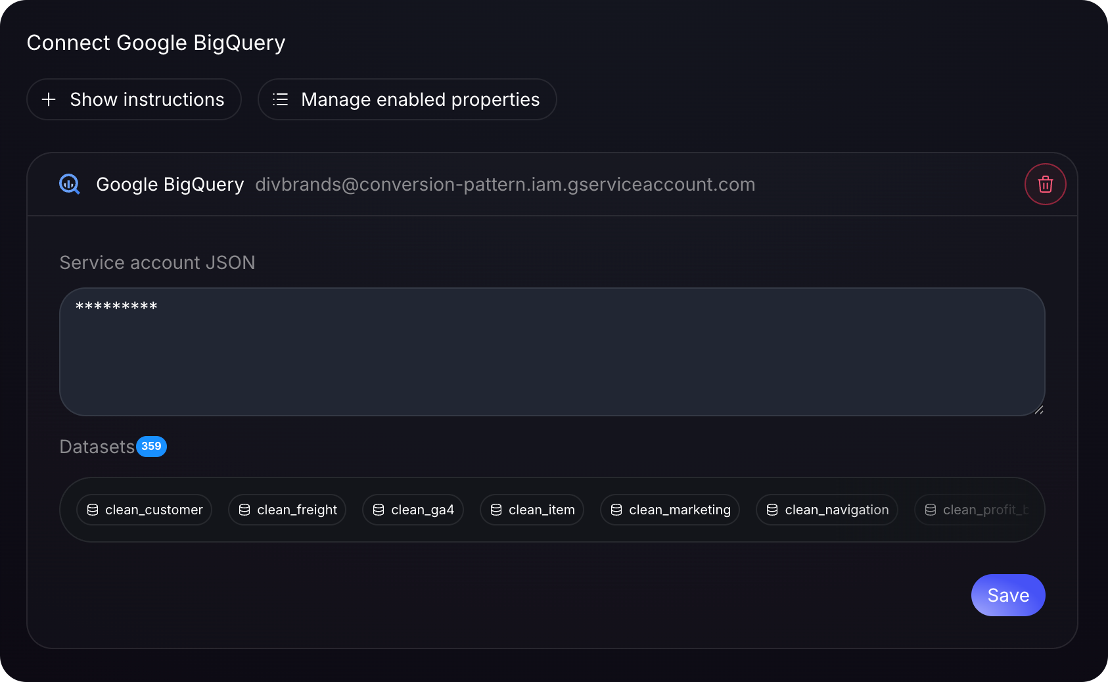The image size is (1108, 682).
Task: Select the clean_customer dataset chip
Action: (x=144, y=510)
